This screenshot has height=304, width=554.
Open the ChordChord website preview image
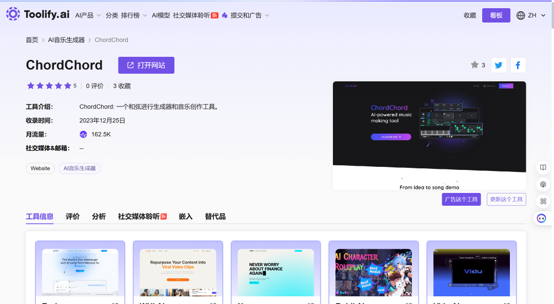coord(429,136)
